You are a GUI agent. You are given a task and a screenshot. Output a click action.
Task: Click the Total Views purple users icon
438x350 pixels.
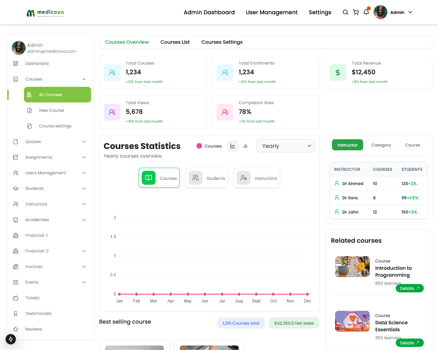(112, 112)
